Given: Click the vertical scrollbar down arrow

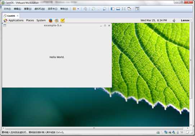Looking at the screenshot, I should pos(191,125).
